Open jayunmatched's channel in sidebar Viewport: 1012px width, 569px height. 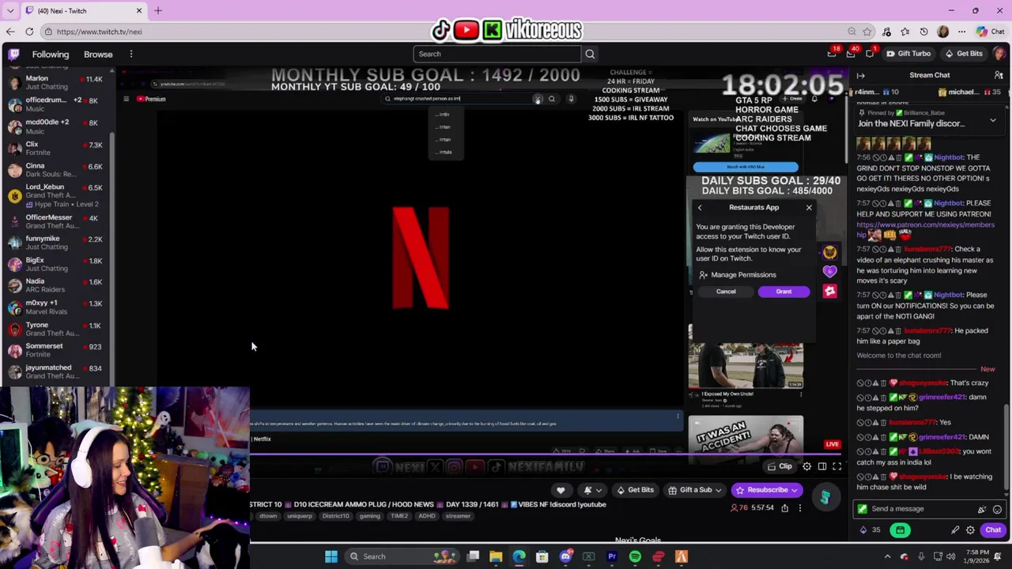tap(55, 371)
